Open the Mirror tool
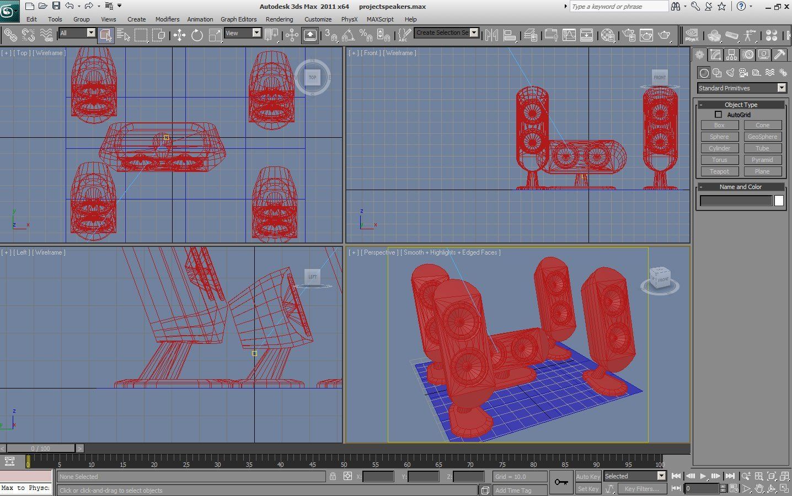Viewport: 792px width, 496px height. 491,35
